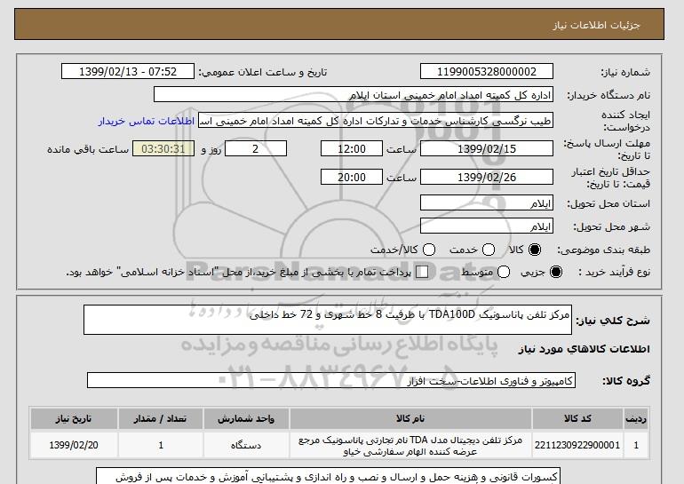Click the تاریخ نیاز column header
Image resolution: width=684 pixels, height=484 pixels.
click(x=74, y=418)
